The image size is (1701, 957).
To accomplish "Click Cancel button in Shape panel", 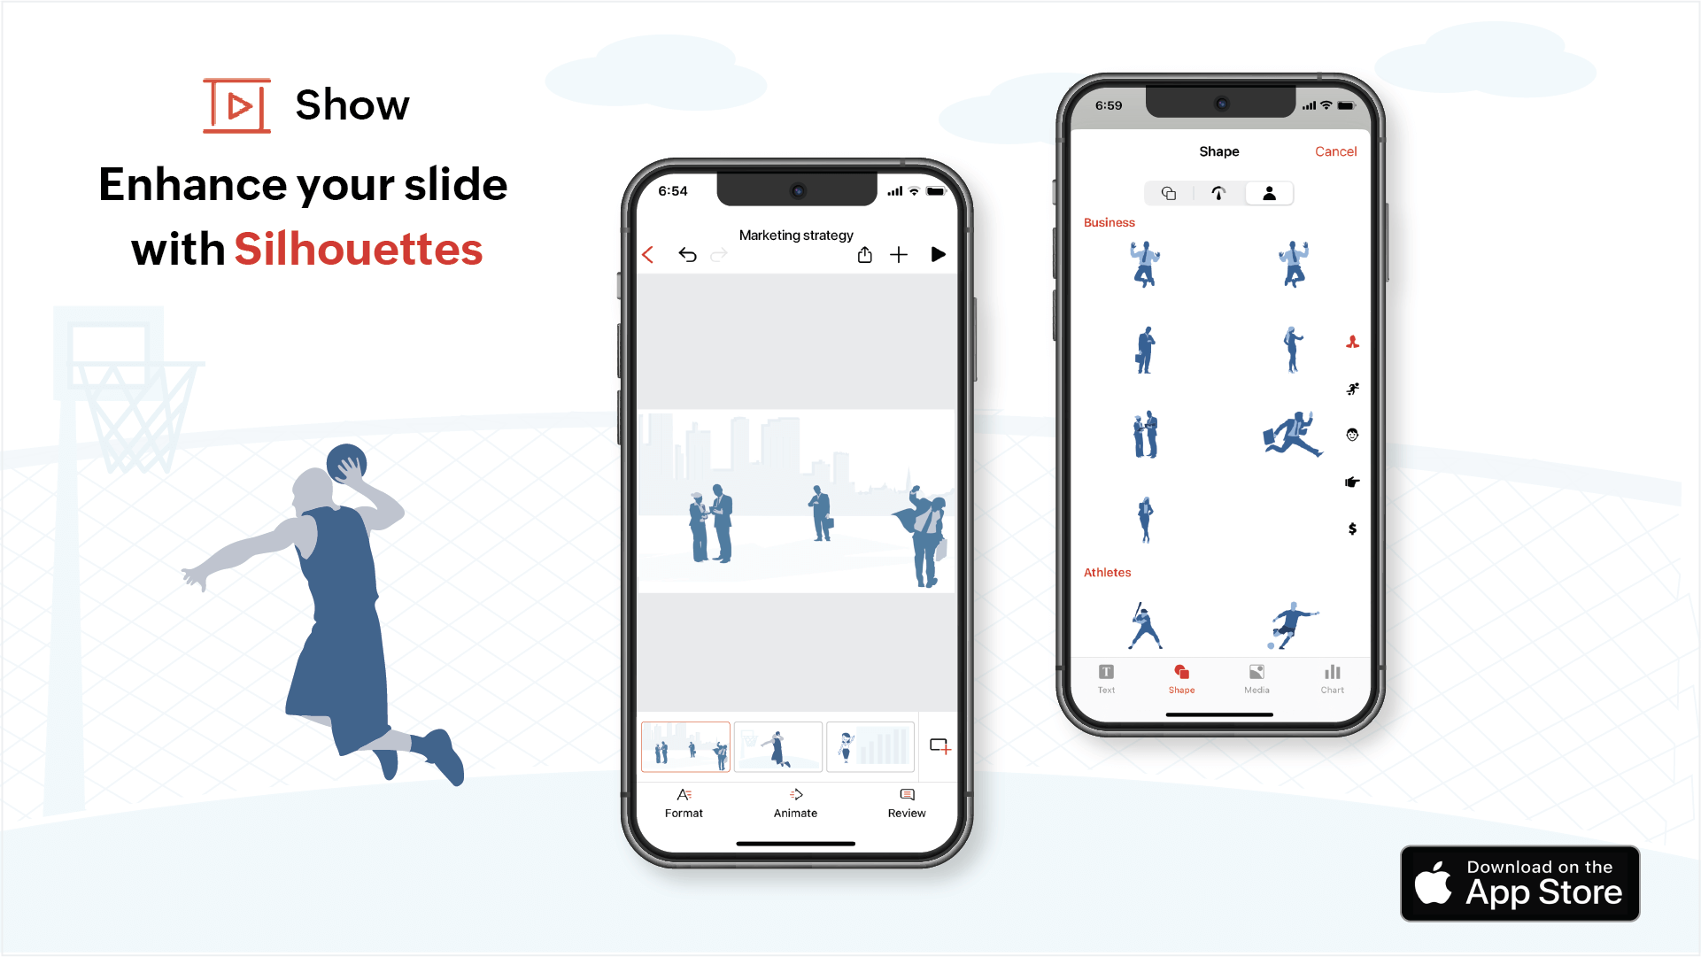I will tap(1334, 150).
